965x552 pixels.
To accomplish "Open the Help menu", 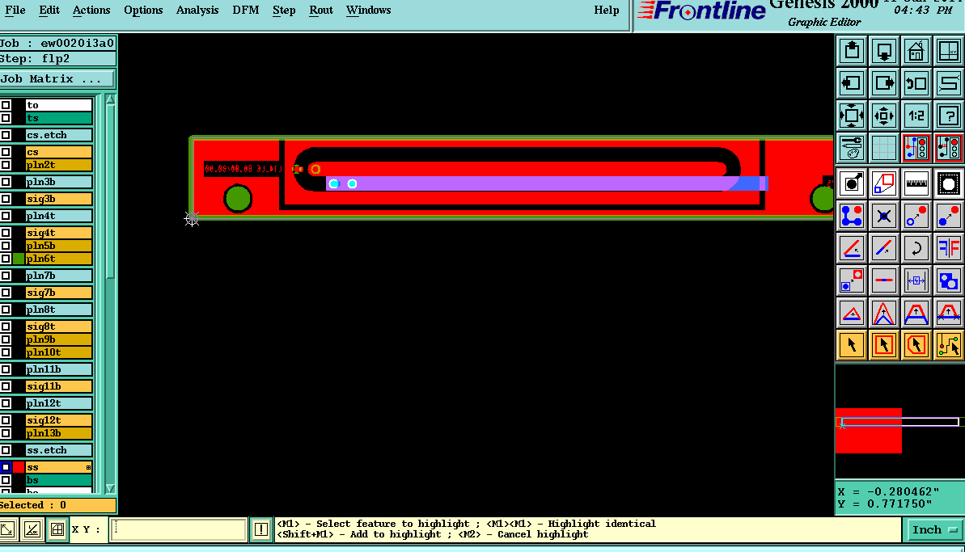I will pyautogui.click(x=606, y=11).
